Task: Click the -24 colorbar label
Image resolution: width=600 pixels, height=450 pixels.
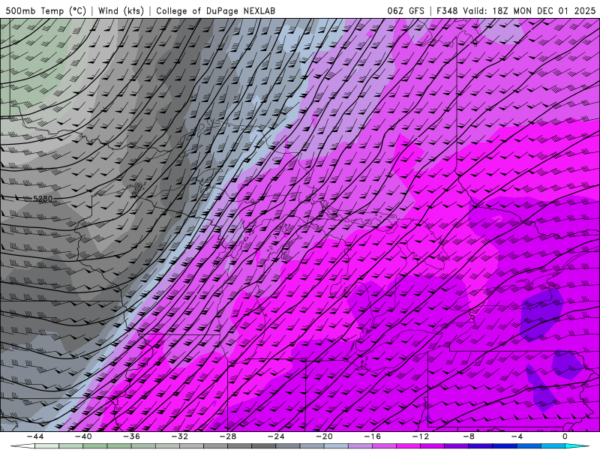Action: tap(276, 436)
